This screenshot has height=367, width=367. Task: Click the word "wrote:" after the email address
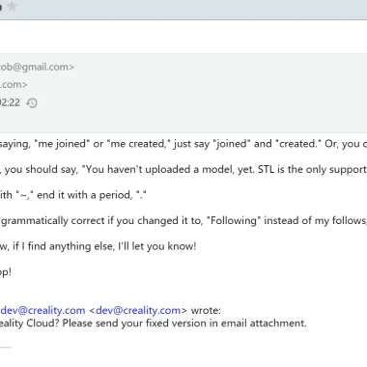pyautogui.click(x=206, y=310)
